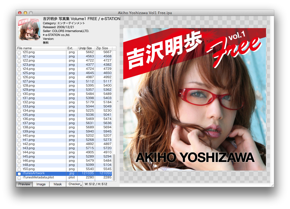Click the window resize grip corner

tap(272, 185)
